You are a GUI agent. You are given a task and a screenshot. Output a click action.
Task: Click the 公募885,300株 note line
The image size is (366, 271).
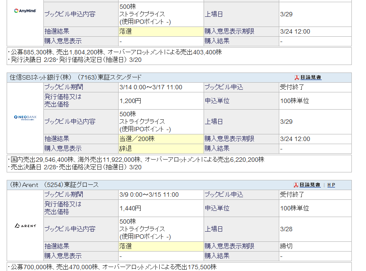pyautogui.click(x=115, y=52)
